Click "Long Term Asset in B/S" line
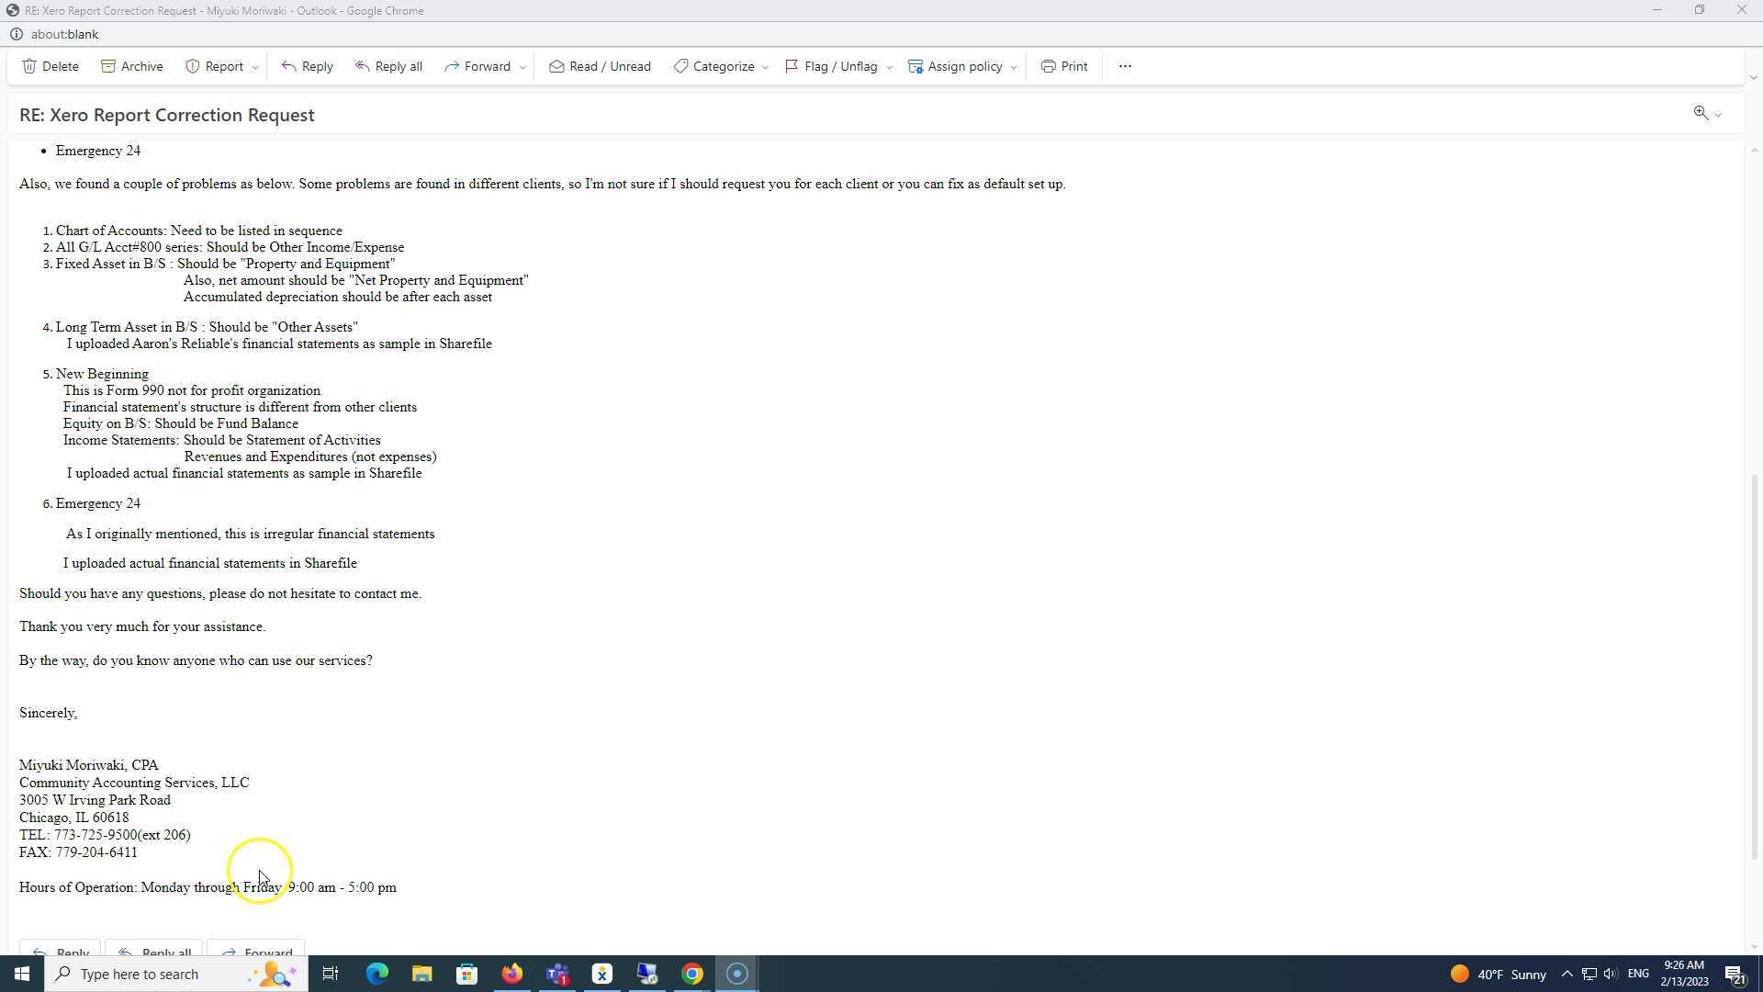Image resolution: width=1763 pixels, height=992 pixels. [207, 327]
